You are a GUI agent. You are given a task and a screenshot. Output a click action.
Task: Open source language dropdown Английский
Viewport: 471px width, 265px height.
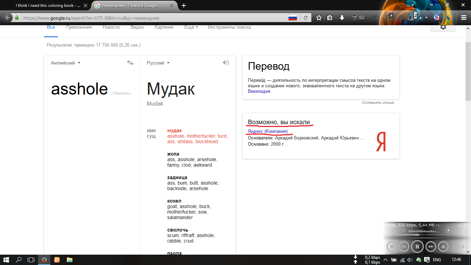pyautogui.click(x=66, y=63)
